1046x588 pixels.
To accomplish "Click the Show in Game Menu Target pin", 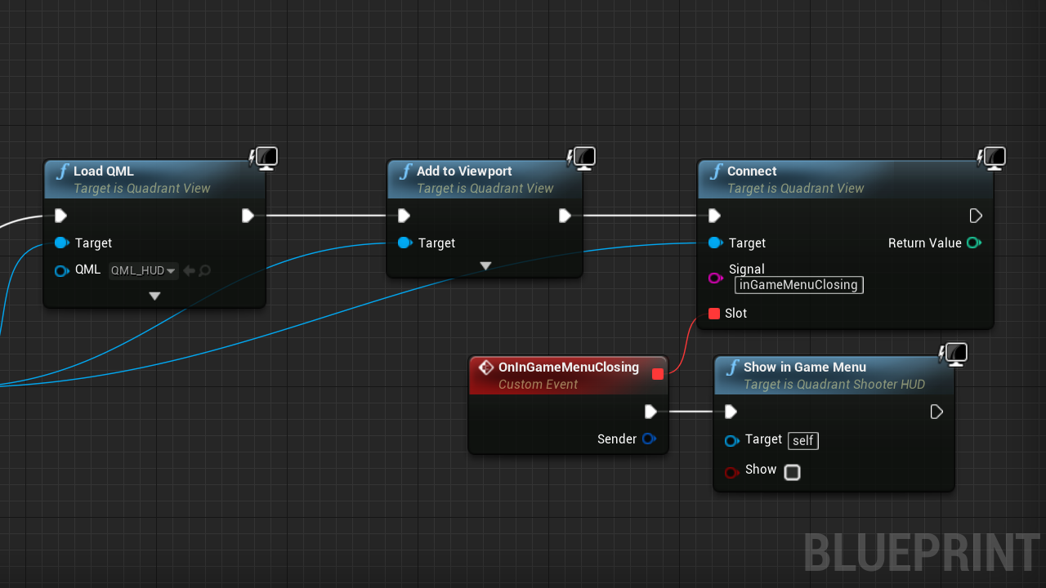I will click(731, 441).
